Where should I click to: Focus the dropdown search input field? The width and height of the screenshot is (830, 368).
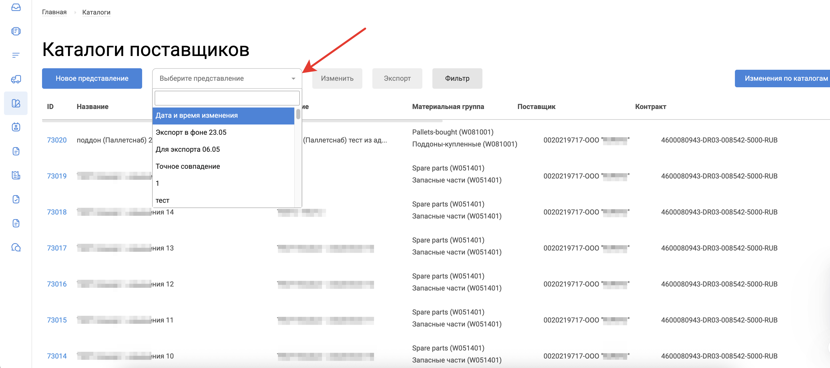coord(227,98)
